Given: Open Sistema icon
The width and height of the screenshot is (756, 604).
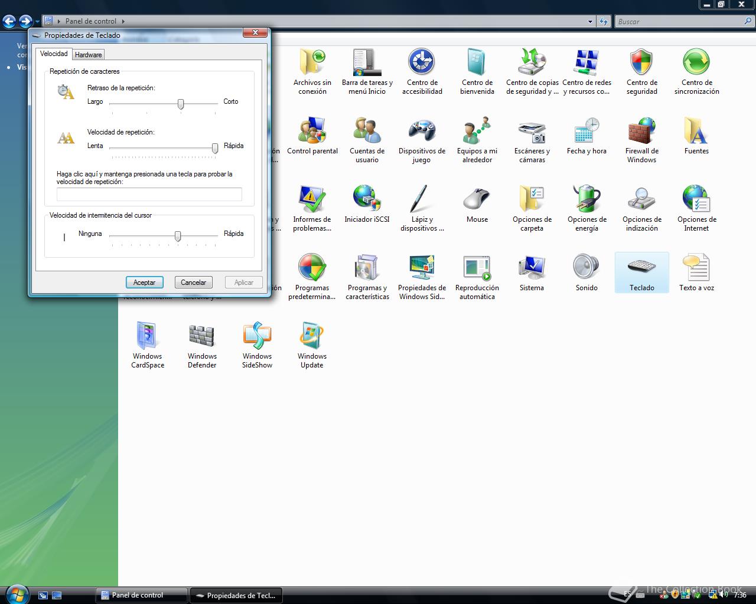Looking at the screenshot, I should [x=532, y=274].
